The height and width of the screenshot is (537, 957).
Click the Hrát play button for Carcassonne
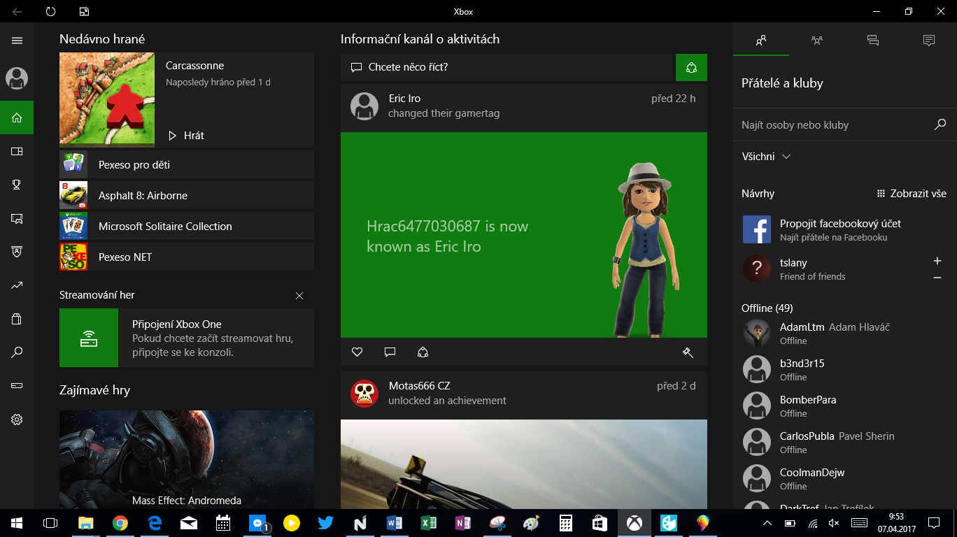click(186, 136)
